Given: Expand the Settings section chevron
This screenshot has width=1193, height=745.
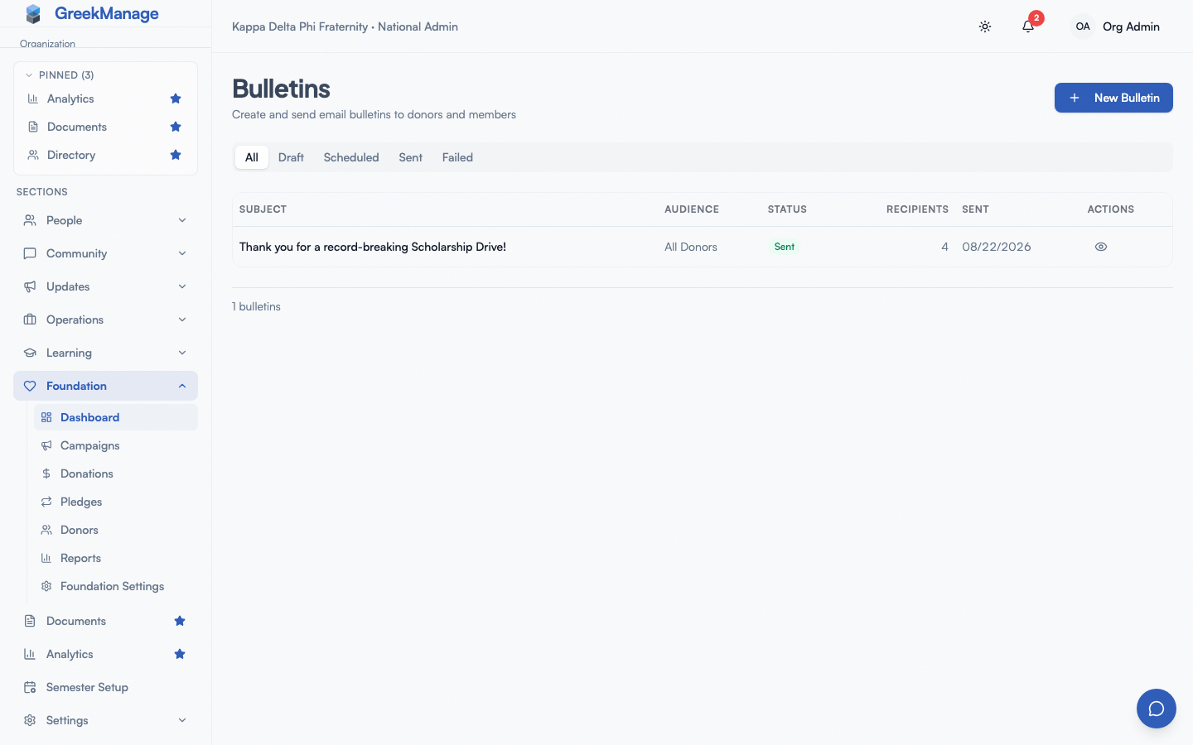Looking at the screenshot, I should pos(182,720).
